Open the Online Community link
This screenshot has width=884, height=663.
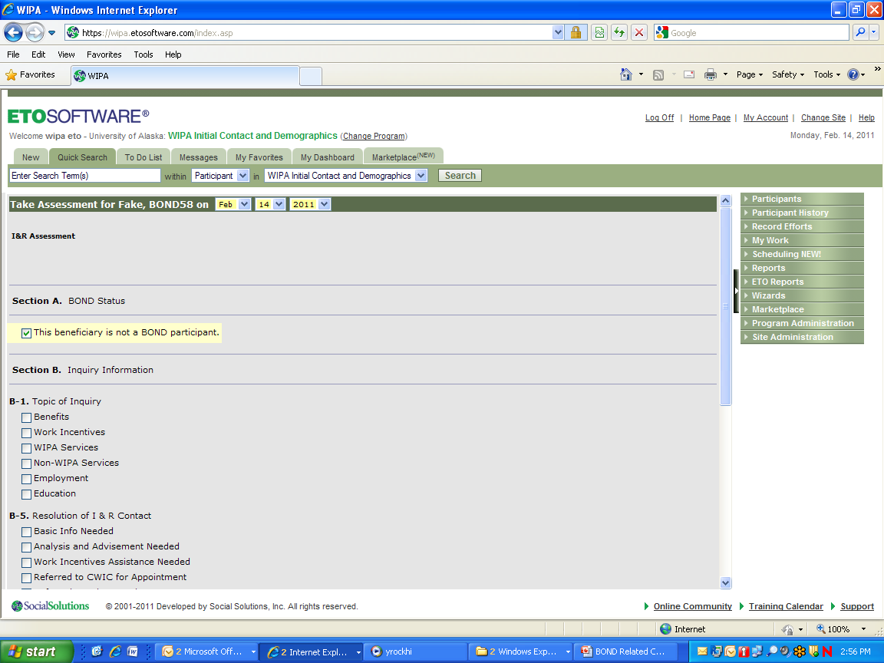(693, 606)
